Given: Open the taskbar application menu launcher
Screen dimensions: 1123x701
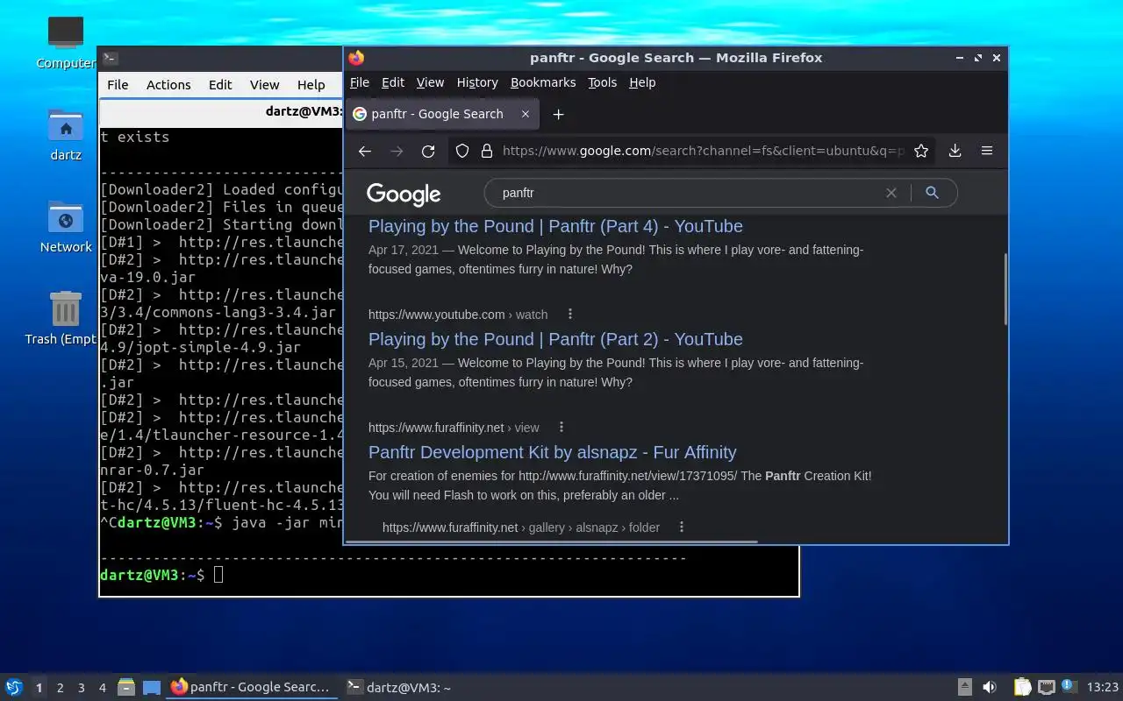Looking at the screenshot, I should click(13, 687).
